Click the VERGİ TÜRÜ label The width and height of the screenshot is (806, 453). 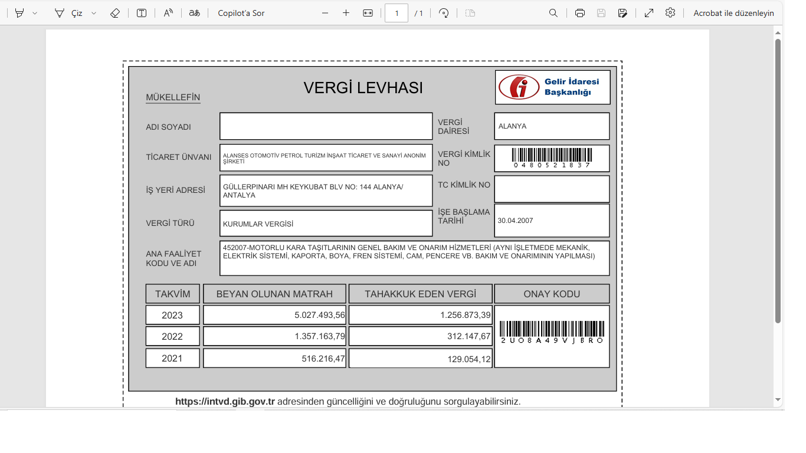(170, 223)
